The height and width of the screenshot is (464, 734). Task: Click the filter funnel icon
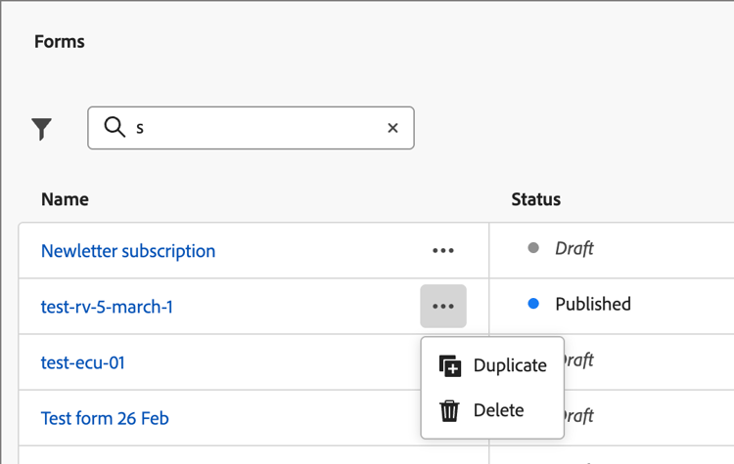tap(42, 128)
